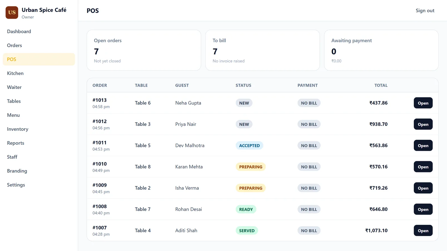Click NEW badge on order #1013
Viewport: 447px width, 251px height.
tap(244, 103)
